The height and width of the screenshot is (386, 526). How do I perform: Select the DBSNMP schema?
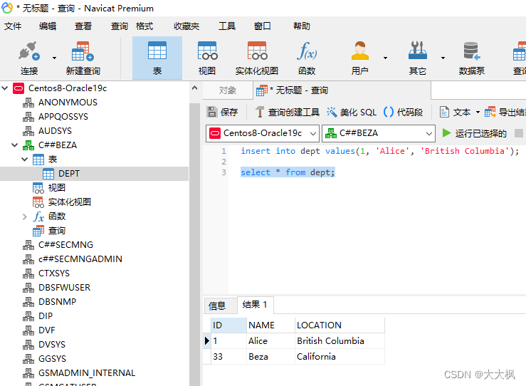coord(58,301)
